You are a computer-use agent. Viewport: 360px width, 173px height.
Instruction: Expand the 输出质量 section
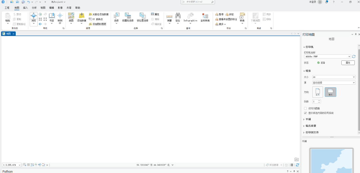pyautogui.click(x=310, y=126)
